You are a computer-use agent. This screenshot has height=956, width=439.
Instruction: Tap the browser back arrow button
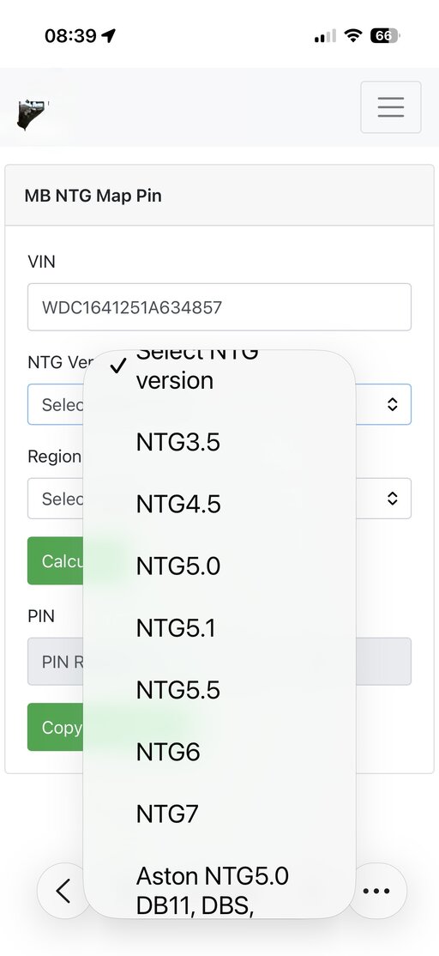click(x=63, y=891)
